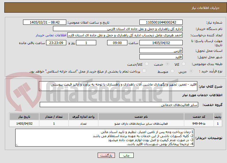The image size is (227, 163).
Task: Click the delivery province field فارس
Action: pos(161,50)
